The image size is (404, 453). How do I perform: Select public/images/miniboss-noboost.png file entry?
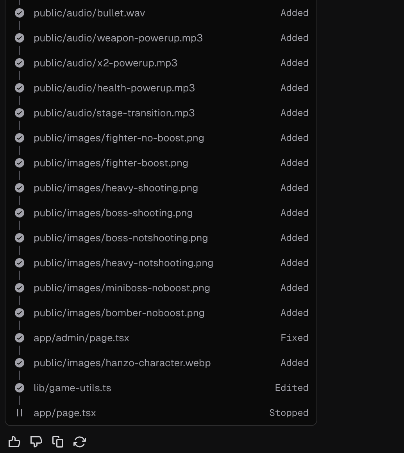pos(122,288)
